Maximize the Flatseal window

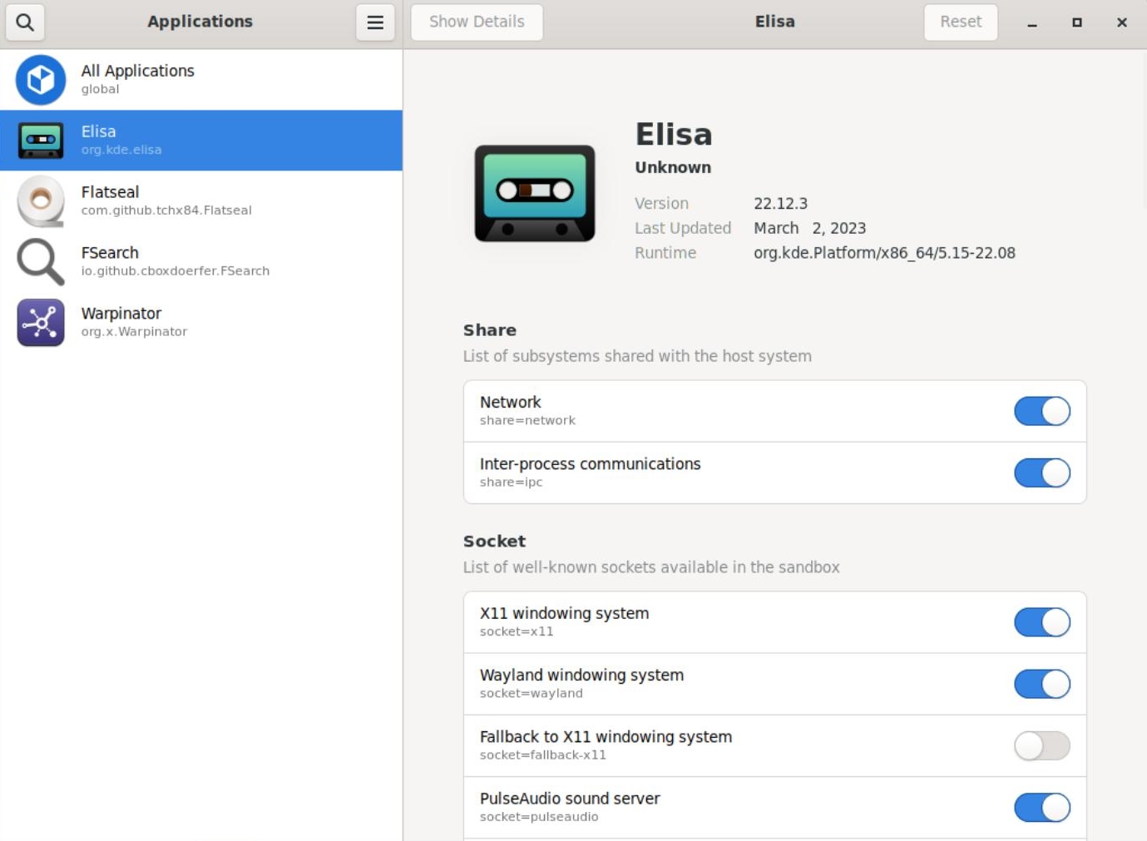(1077, 22)
